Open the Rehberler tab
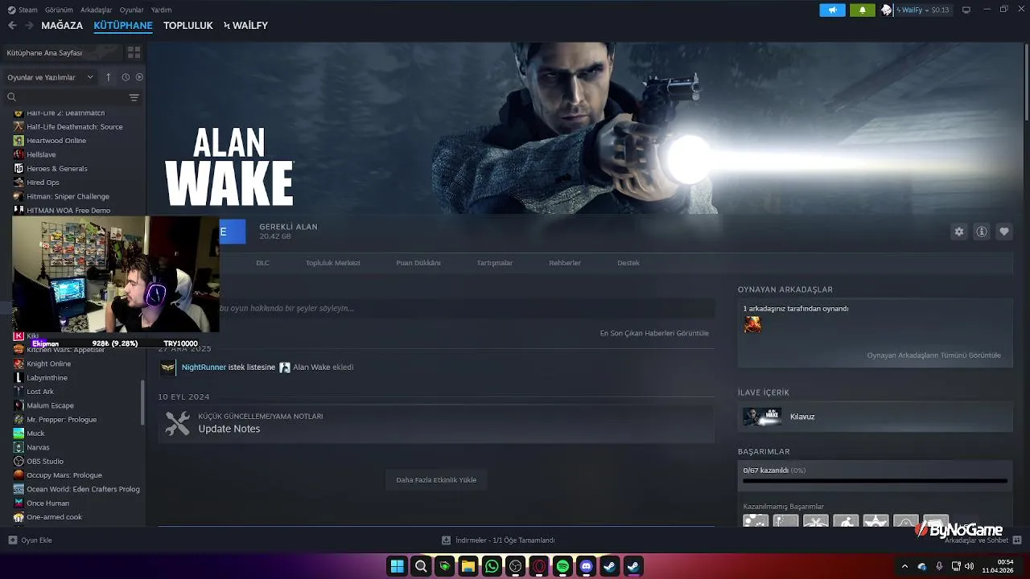 click(x=565, y=263)
